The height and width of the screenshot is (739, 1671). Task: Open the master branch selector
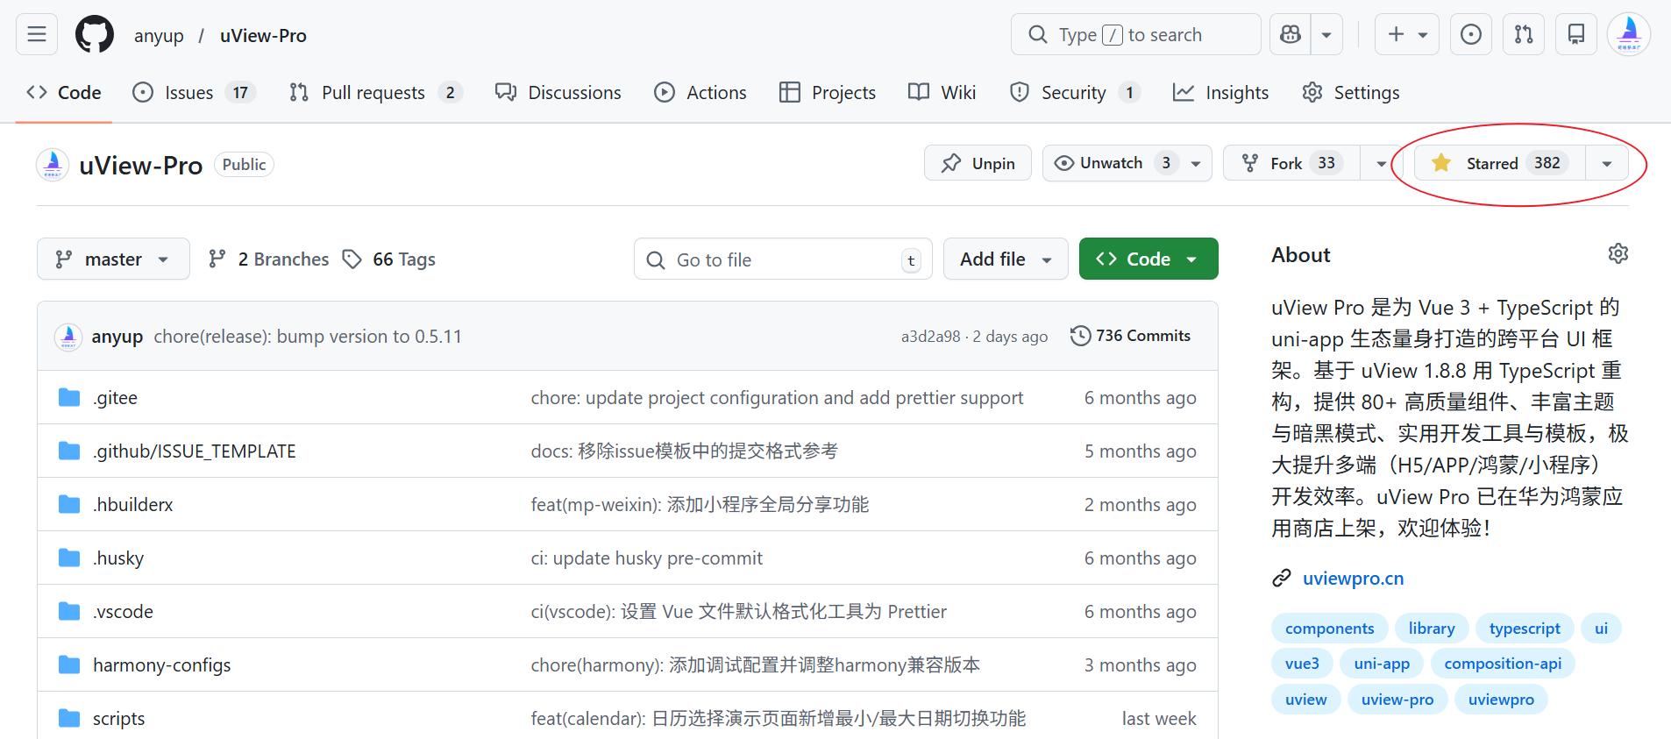point(113,259)
